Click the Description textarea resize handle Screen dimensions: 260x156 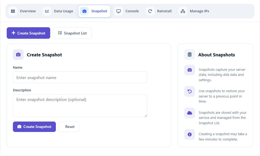(146, 116)
